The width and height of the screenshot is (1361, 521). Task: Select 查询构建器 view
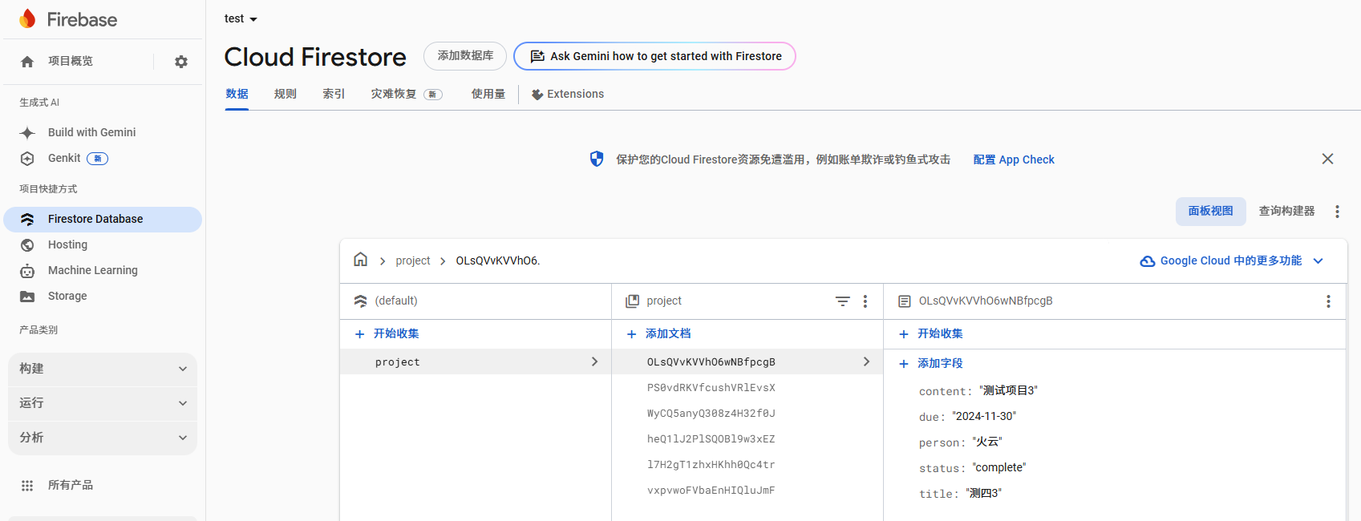[x=1286, y=211]
